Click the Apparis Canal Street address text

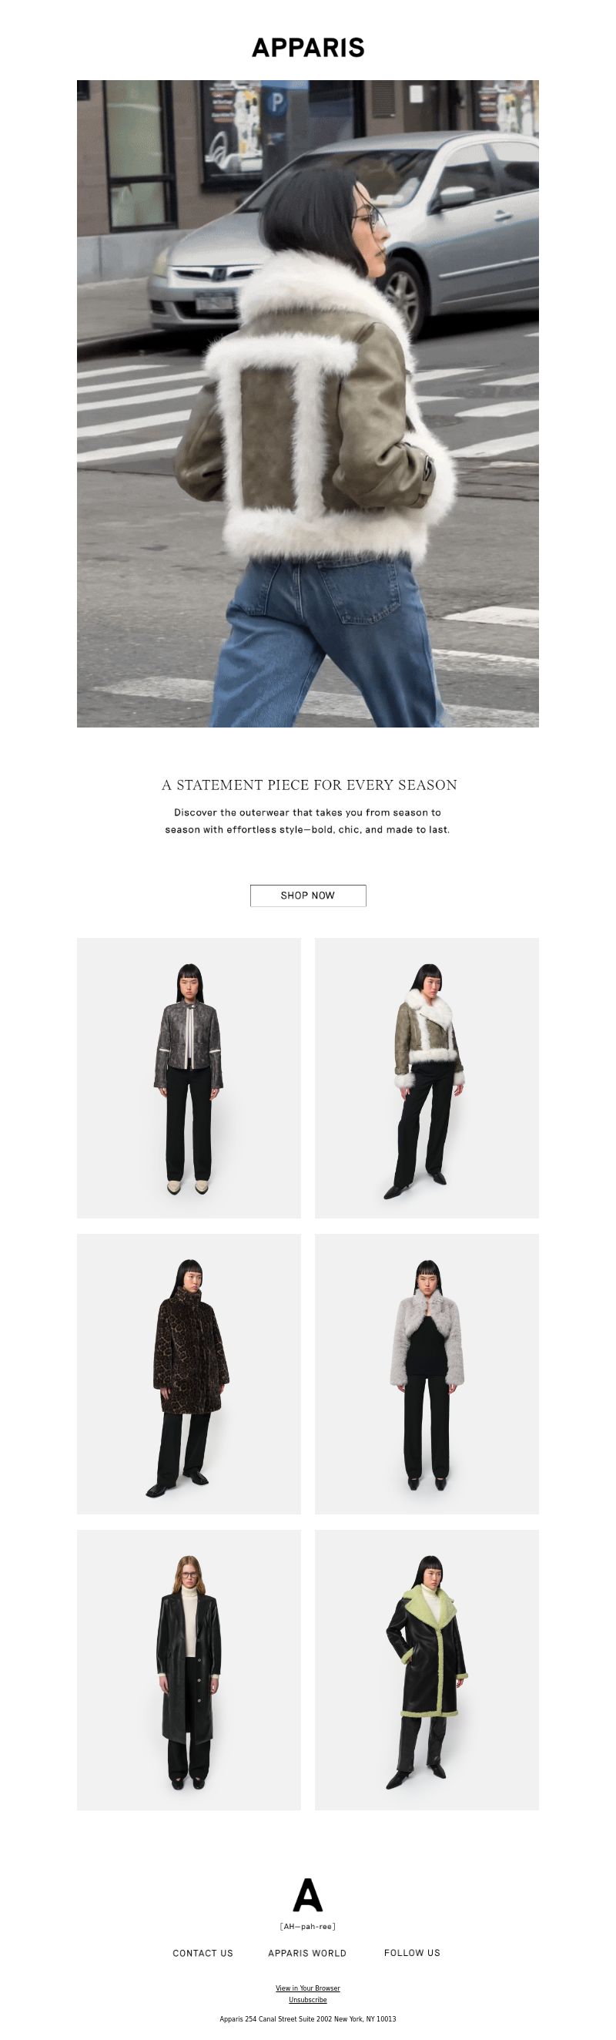click(x=307, y=2018)
